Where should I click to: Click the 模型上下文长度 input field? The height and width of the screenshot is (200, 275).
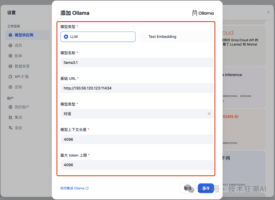[137, 139]
